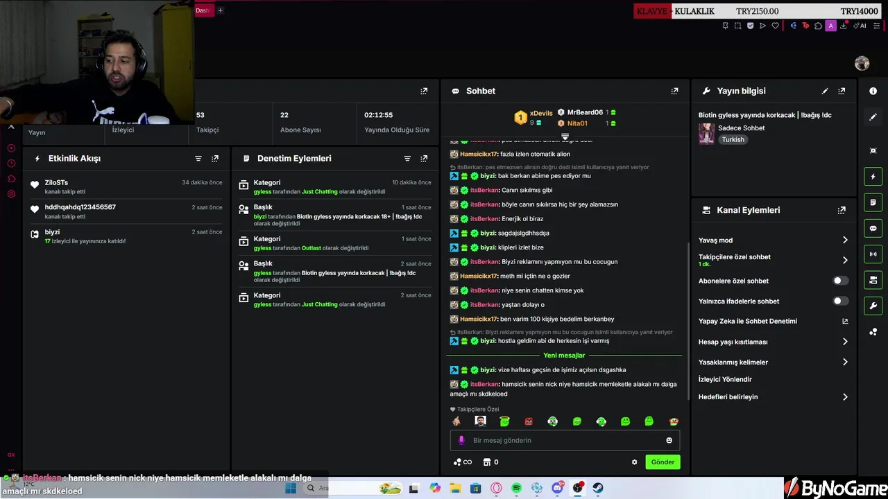The image size is (888, 499).
Task: Select the Dashboard browser tab
Action: (x=203, y=10)
